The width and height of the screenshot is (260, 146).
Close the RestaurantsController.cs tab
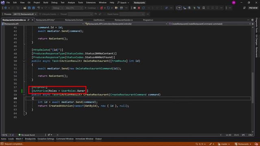click(32, 20)
